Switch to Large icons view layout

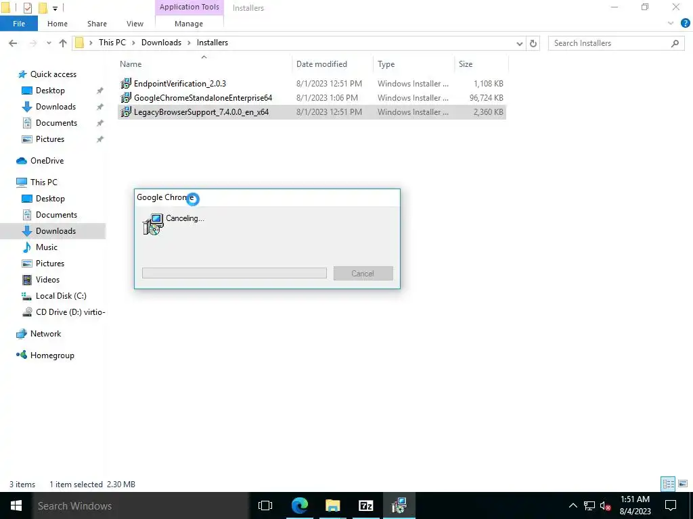click(x=683, y=484)
